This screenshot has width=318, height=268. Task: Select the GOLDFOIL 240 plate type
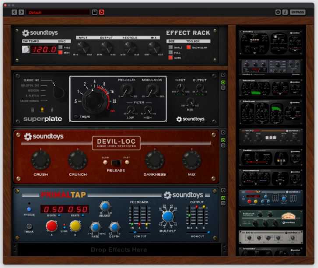point(30,85)
